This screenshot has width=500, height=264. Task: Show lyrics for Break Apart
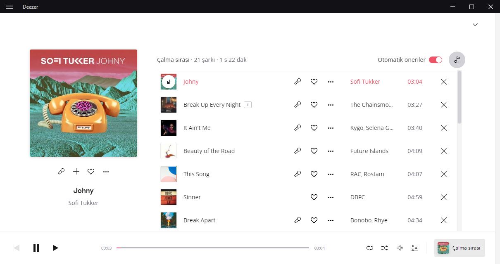pyautogui.click(x=298, y=220)
